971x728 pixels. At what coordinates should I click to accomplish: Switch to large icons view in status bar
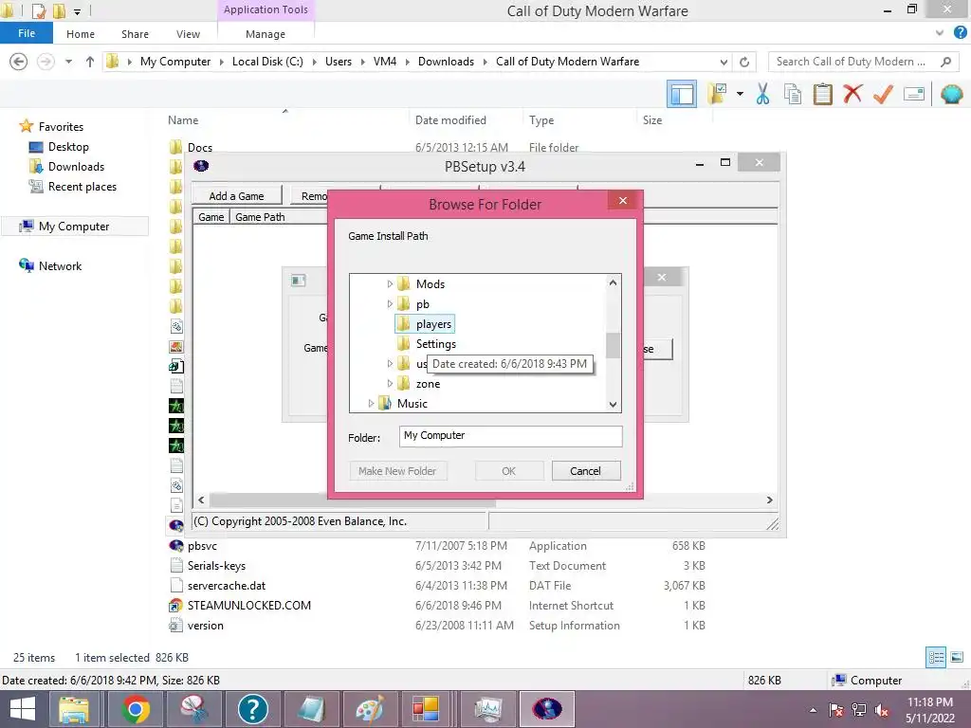[x=957, y=658]
